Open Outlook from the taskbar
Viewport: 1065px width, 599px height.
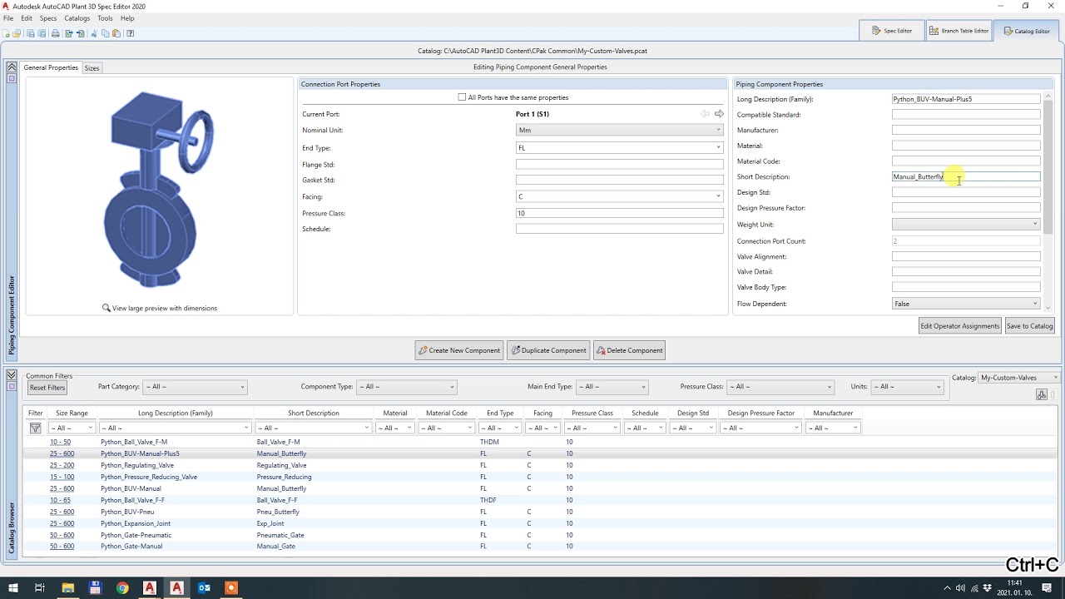click(x=204, y=588)
